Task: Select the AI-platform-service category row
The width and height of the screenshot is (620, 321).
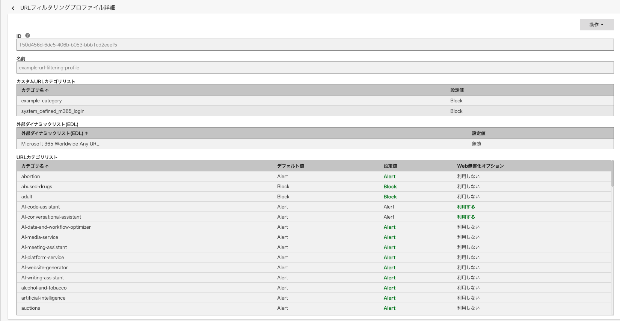Action: (x=314, y=257)
